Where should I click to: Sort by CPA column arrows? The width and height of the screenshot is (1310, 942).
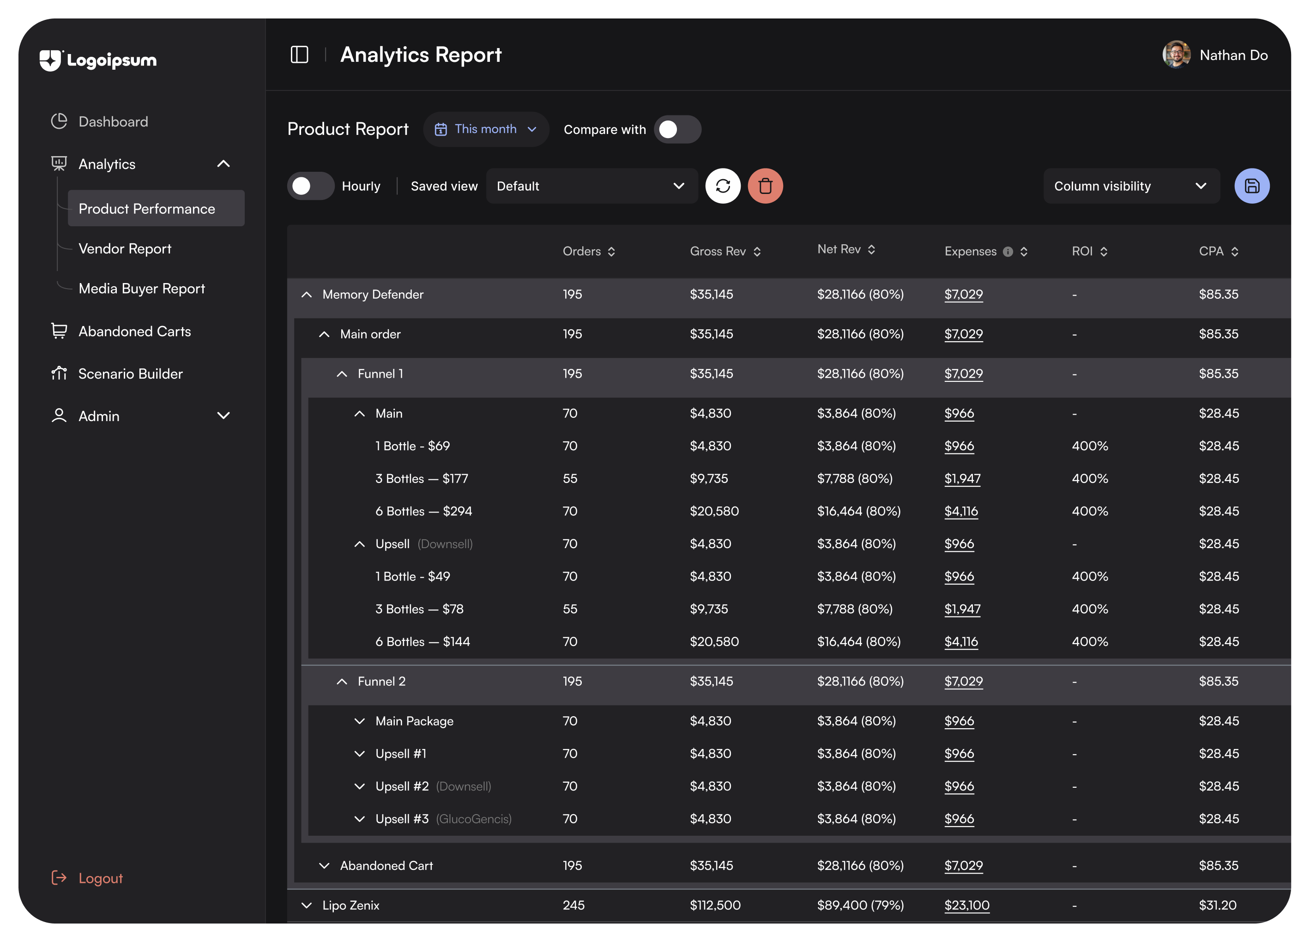point(1235,252)
